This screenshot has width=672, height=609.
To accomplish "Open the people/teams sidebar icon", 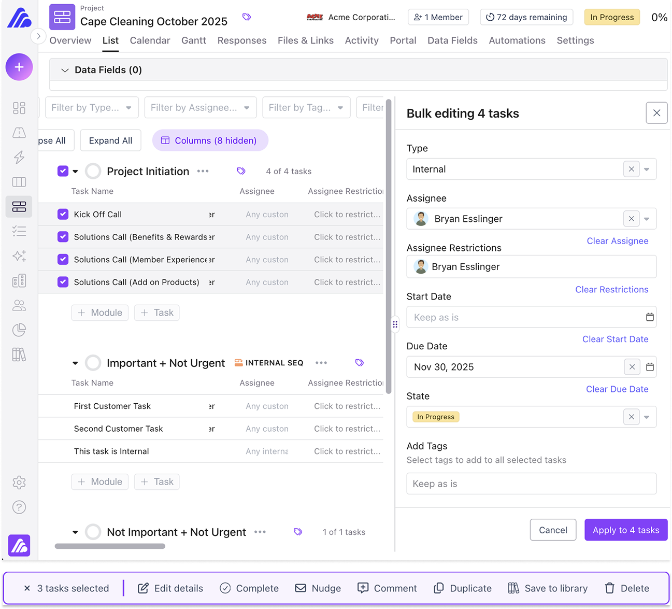I will pyautogui.click(x=19, y=305).
